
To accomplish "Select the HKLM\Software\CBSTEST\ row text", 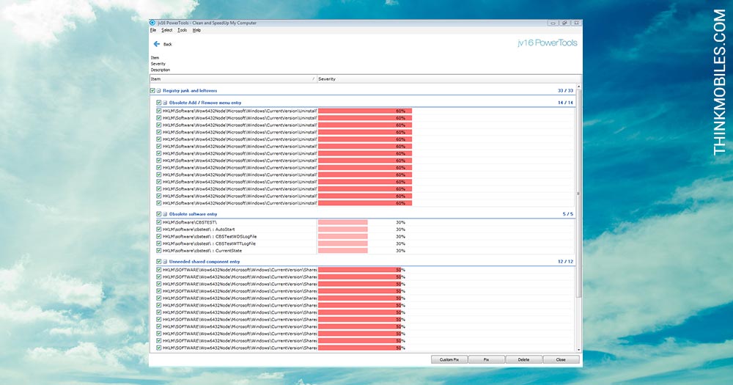I will 190,222.
